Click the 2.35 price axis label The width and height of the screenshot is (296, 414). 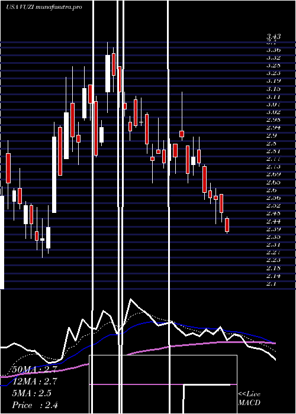pos(274,237)
